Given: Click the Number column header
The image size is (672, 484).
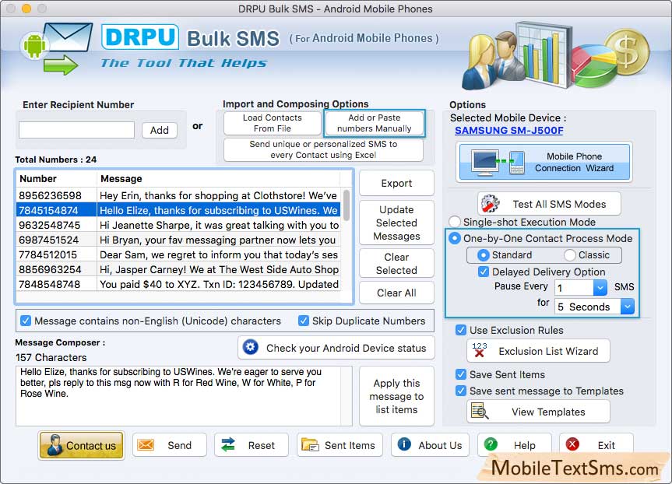Looking at the screenshot, I should coord(56,179).
